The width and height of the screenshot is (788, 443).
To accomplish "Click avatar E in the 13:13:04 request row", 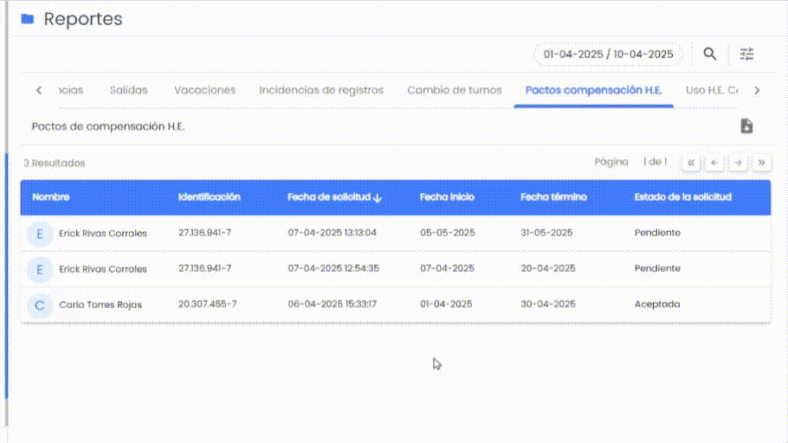I will [39, 234].
